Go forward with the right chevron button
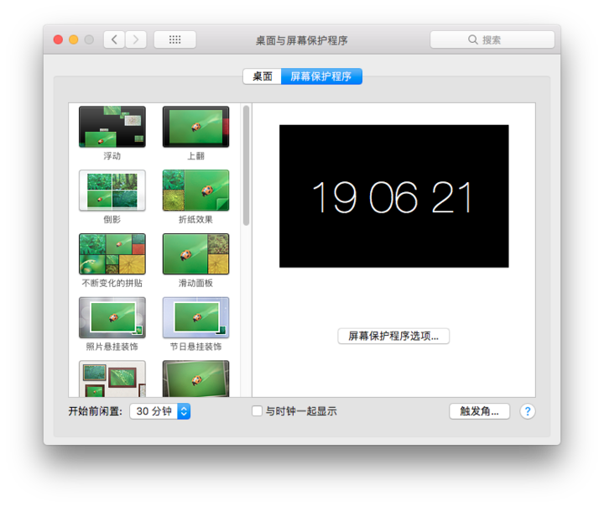The width and height of the screenshot is (604, 507). [x=136, y=39]
